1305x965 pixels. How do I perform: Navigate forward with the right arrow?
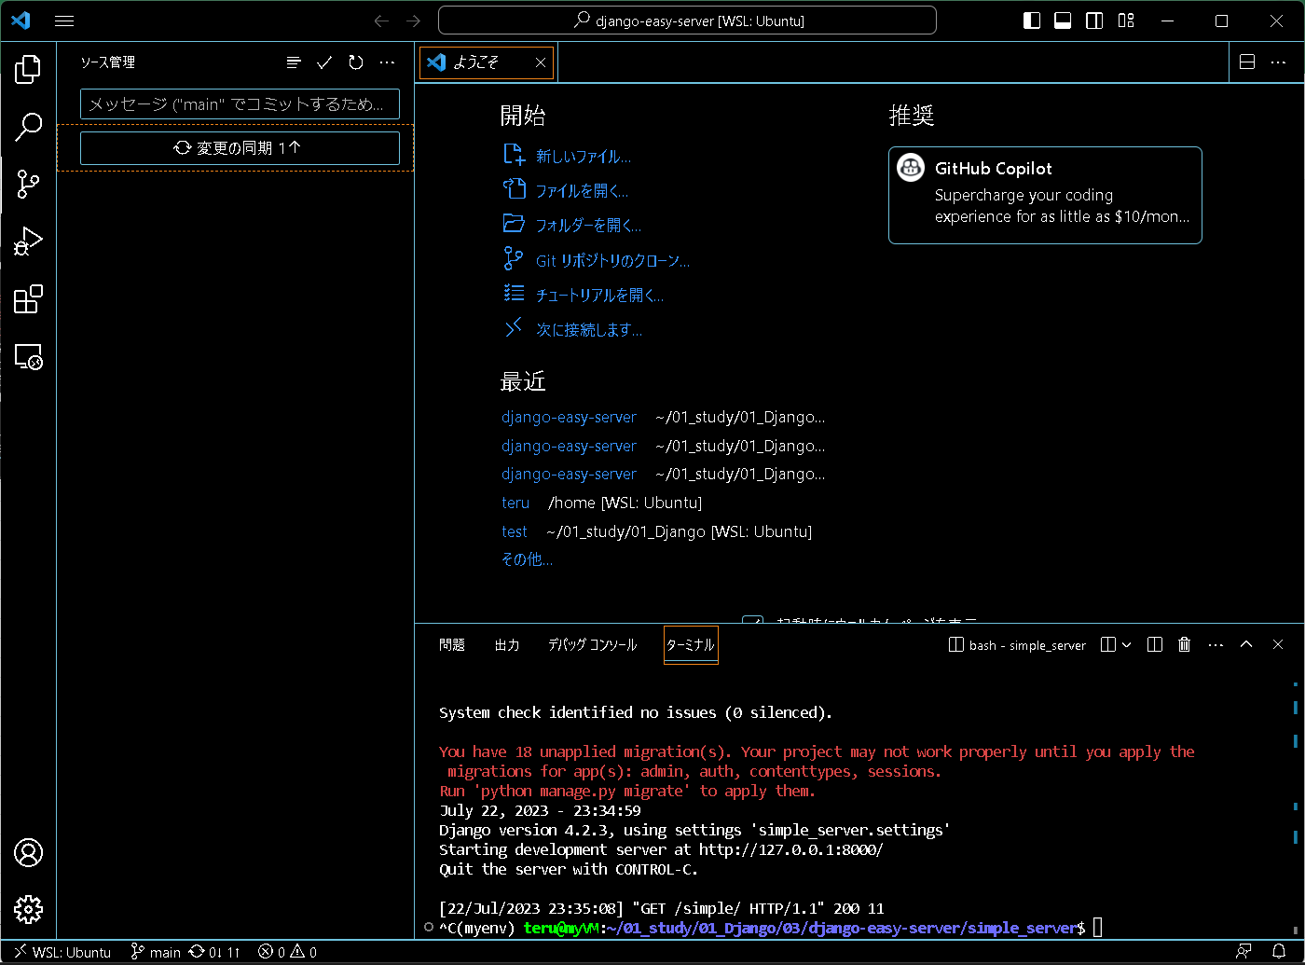tap(414, 21)
